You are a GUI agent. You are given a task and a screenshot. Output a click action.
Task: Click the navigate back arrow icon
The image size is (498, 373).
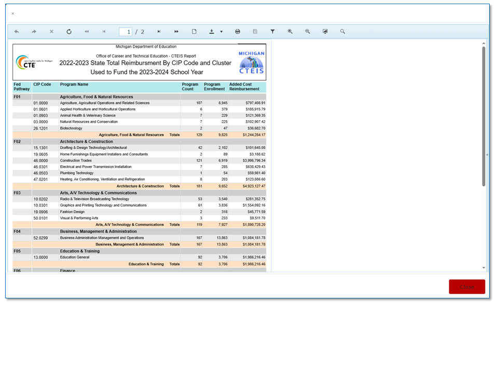(17, 32)
